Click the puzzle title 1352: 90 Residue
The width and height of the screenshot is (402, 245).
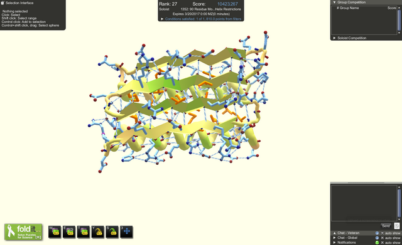point(211,9)
